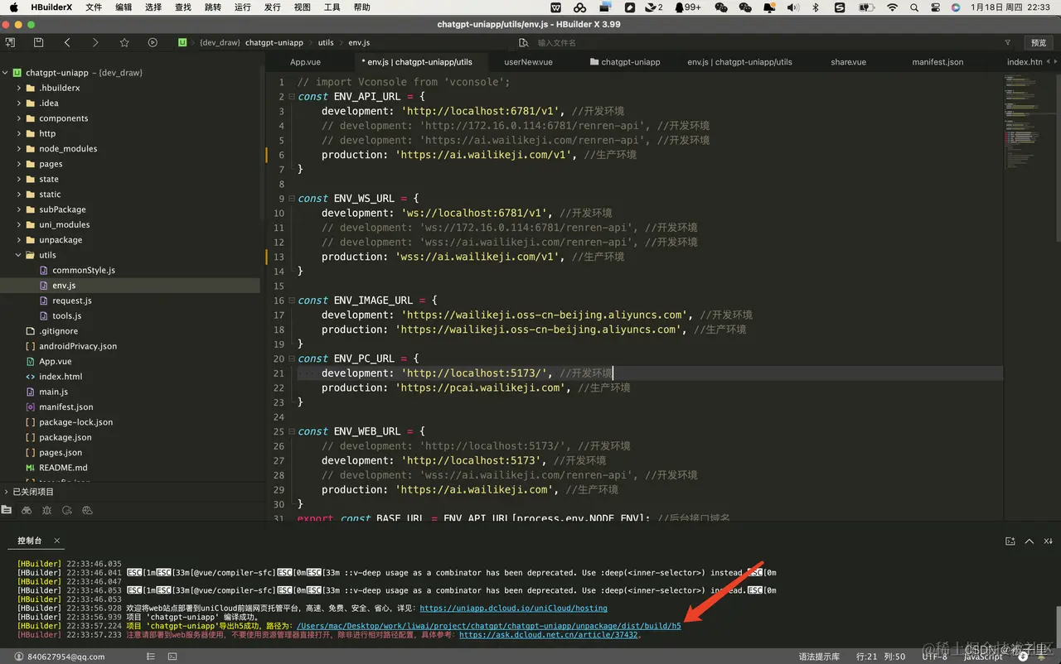Collapse the console panel with up chevron

pos(1030,541)
